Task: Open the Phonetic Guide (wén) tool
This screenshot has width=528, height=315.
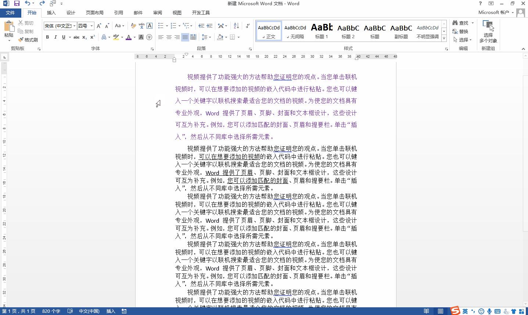Action: pos(141,26)
